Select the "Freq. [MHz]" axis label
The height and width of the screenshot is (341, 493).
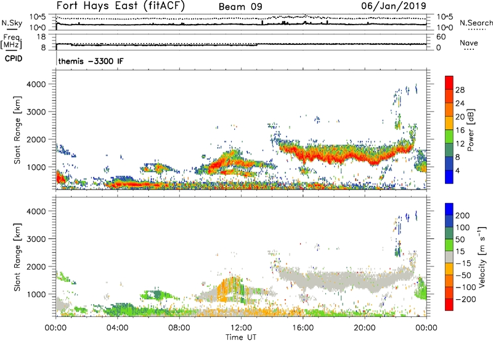(11, 42)
